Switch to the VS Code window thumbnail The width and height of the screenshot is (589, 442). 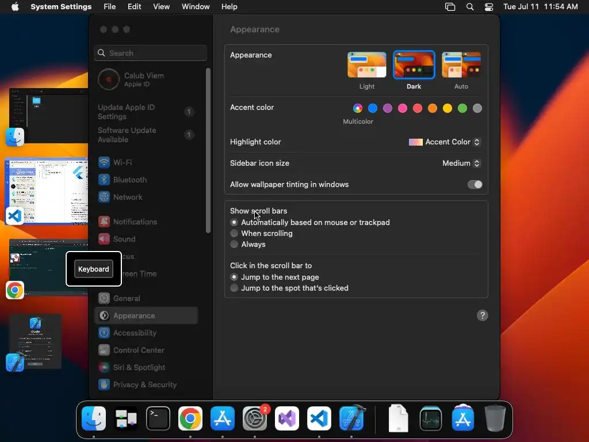46,191
